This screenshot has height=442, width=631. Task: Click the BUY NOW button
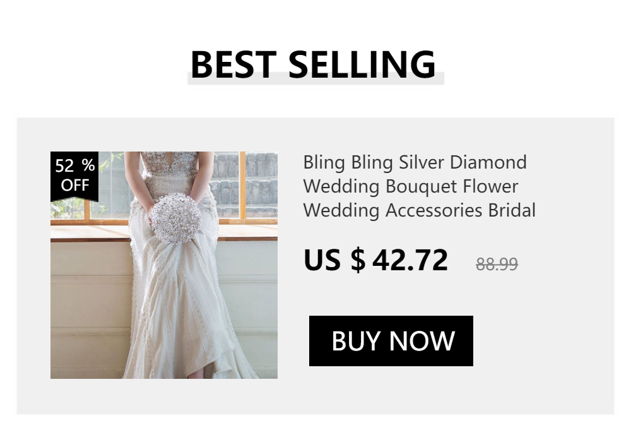(391, 341)
